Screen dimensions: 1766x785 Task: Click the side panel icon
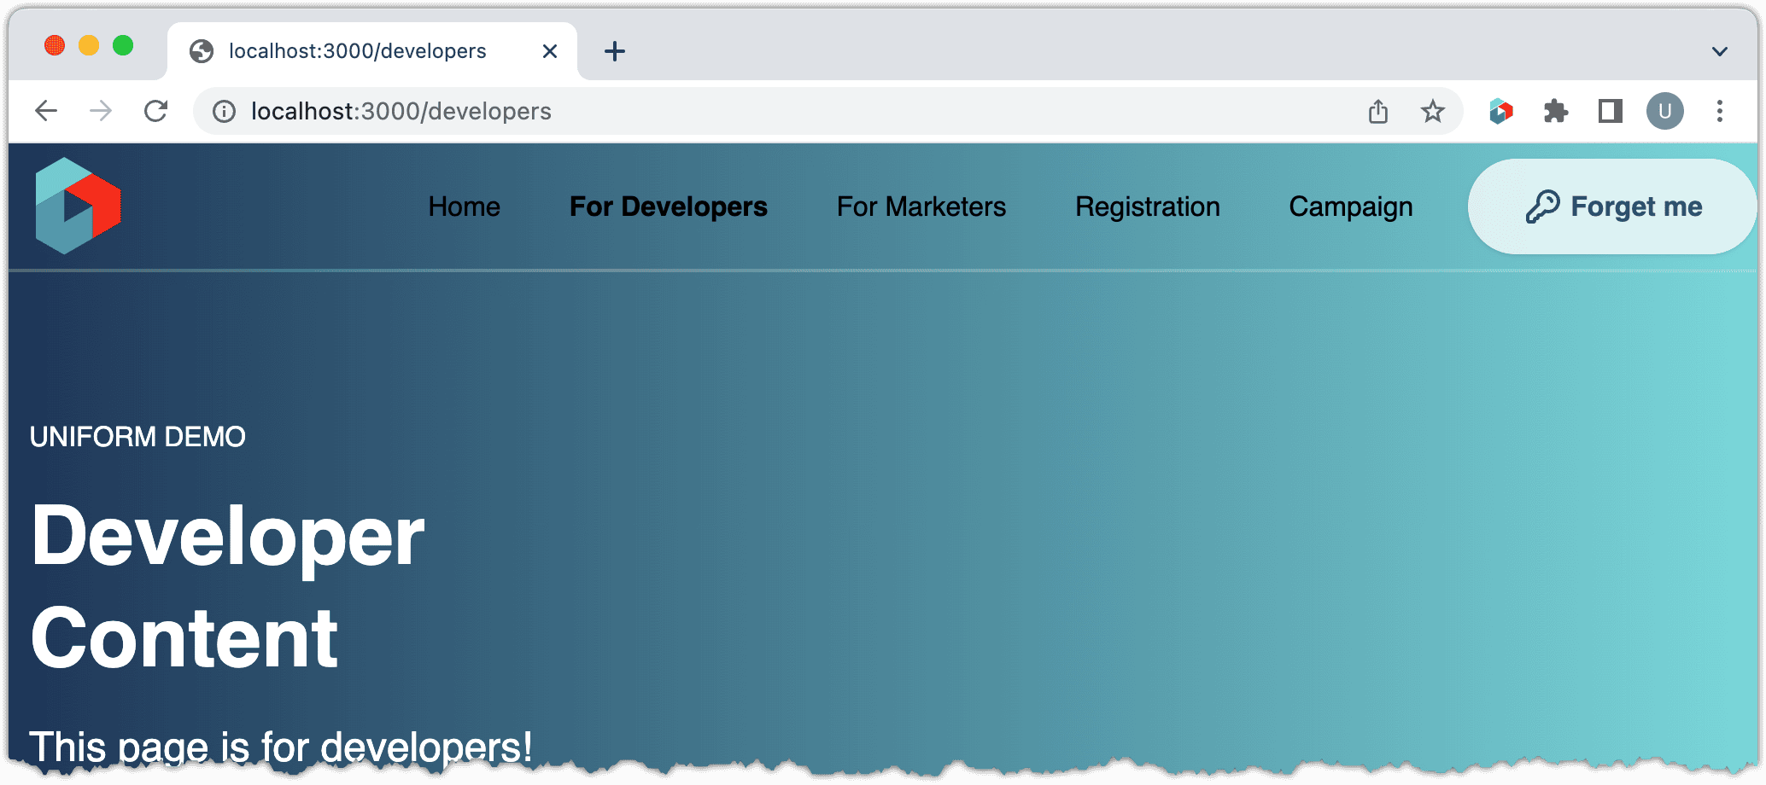click(x=1611, y=111)
